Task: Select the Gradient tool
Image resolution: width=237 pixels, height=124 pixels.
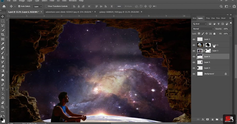Action: (2, 71)
